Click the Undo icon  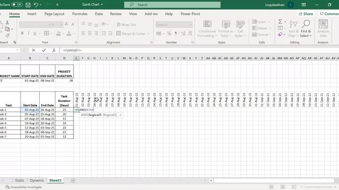point(36,5)
